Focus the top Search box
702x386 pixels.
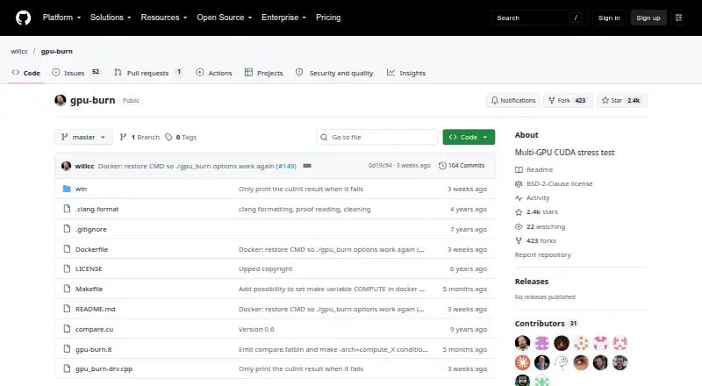tap(539, 18)
